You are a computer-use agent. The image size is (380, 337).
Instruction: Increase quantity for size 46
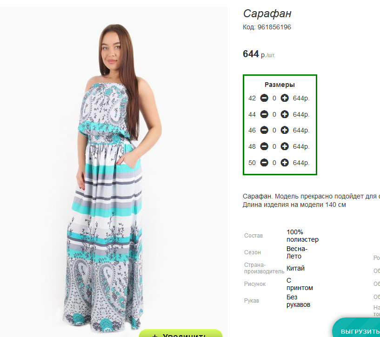[285, 130]
